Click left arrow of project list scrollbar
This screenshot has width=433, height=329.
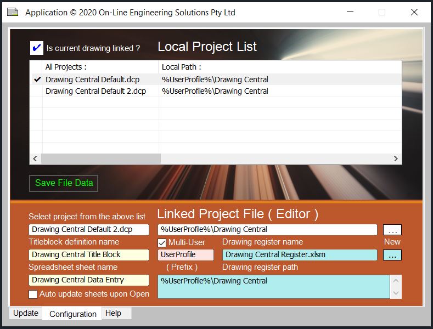coord(35,158)
